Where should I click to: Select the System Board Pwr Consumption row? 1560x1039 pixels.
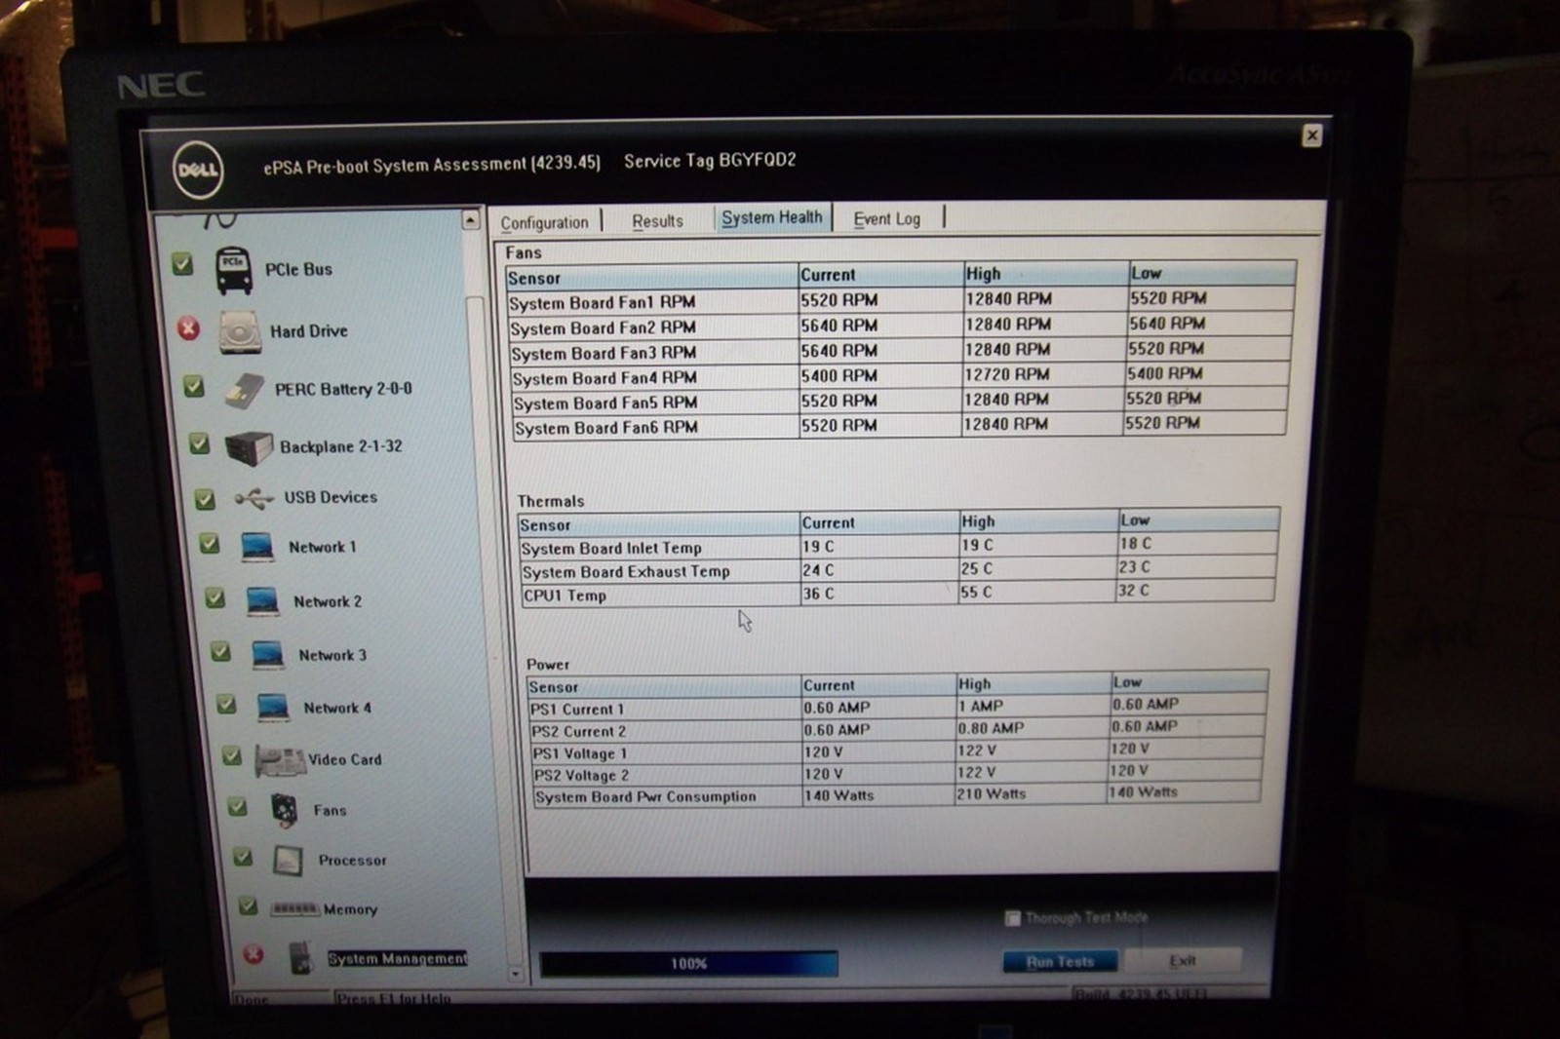(x=897, y=795)
